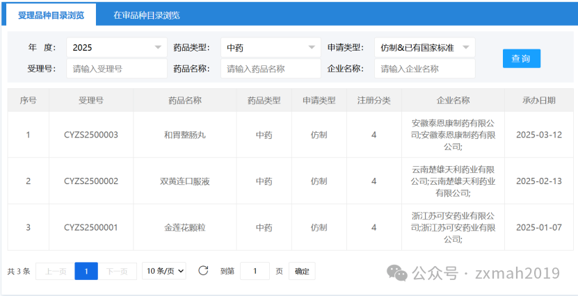Click the page number jump input box
Viewport: 578px width, 296px height.
point(255,271)
